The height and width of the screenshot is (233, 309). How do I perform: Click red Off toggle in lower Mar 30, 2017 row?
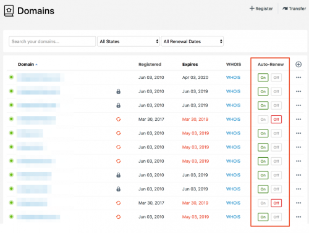pyautogui.click(x=276, y=203)
